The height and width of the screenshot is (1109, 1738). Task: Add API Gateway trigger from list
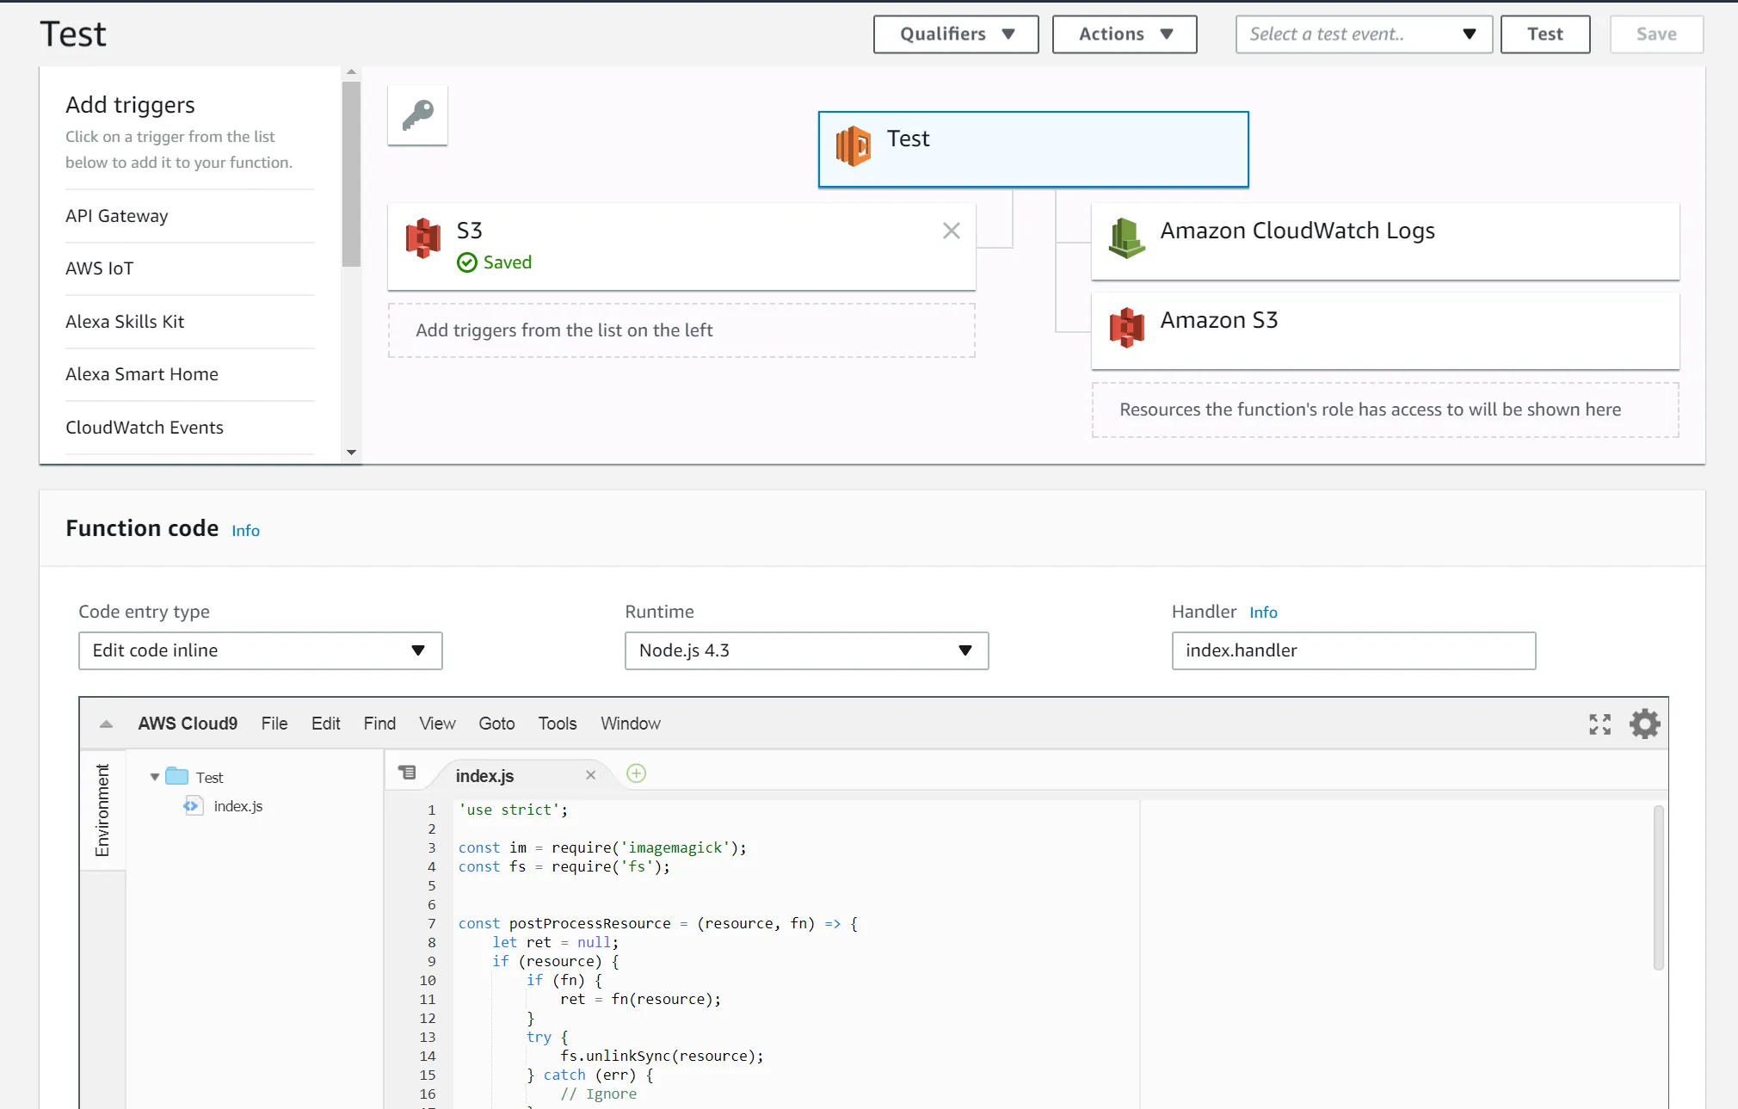point(117,216)
